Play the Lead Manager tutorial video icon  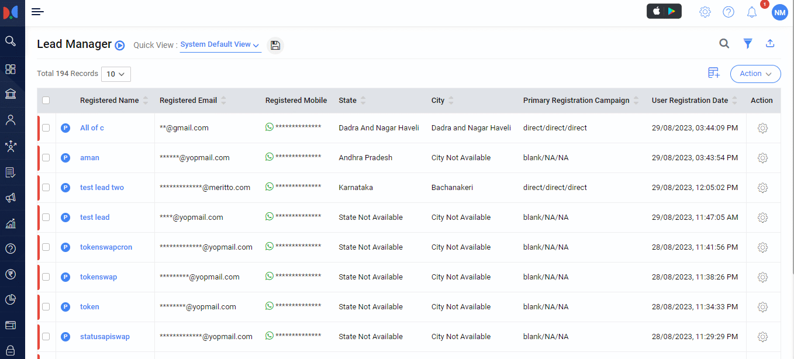(x=120, y=45)
